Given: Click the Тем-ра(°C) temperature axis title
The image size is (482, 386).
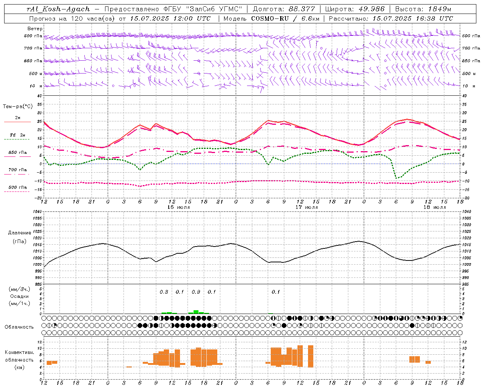Looking at the screenshot, I should point(18,107).
